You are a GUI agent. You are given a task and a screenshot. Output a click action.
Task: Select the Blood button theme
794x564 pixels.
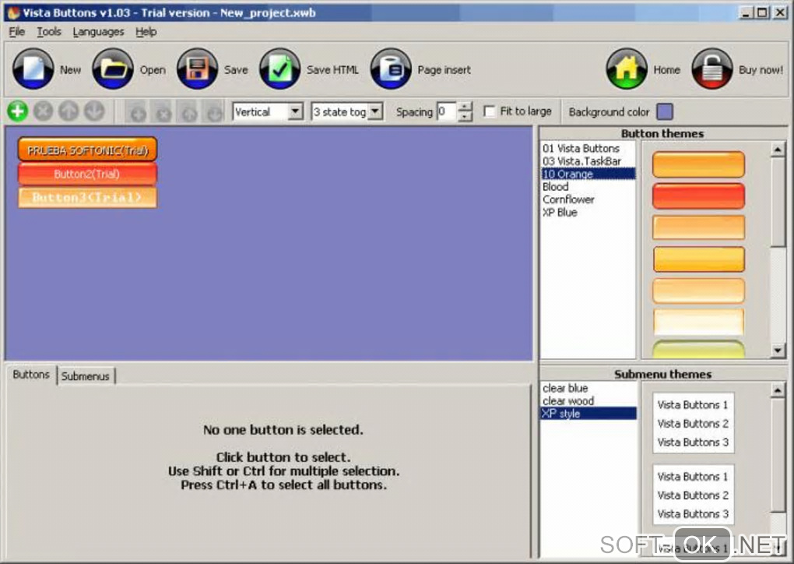click(588, 186)
